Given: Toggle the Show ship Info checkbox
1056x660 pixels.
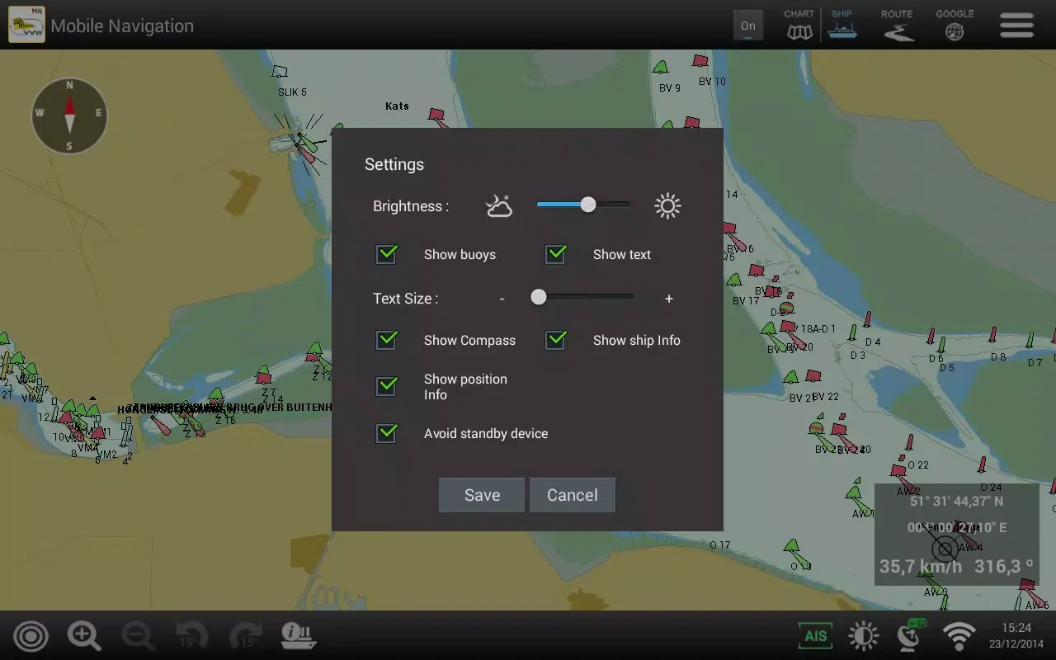Looking at the screenshot, I should click(556, 340).
